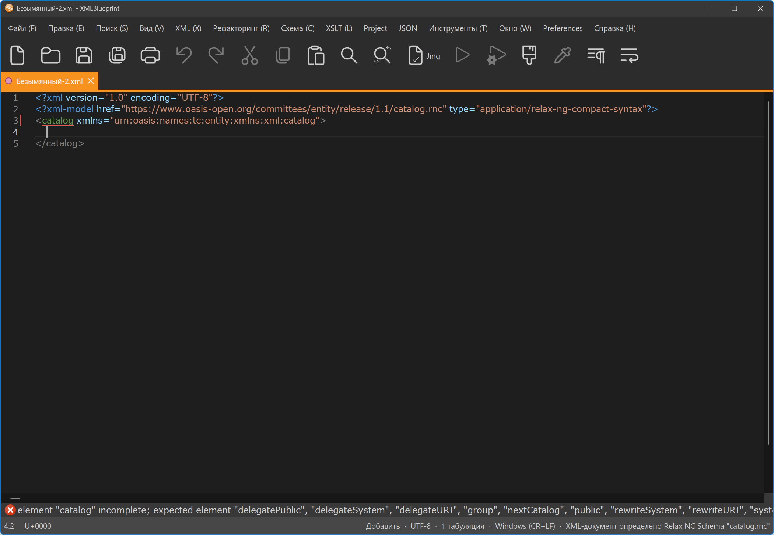Pick a color with eyedropper icon
The image size is (774, 535).
563,56
